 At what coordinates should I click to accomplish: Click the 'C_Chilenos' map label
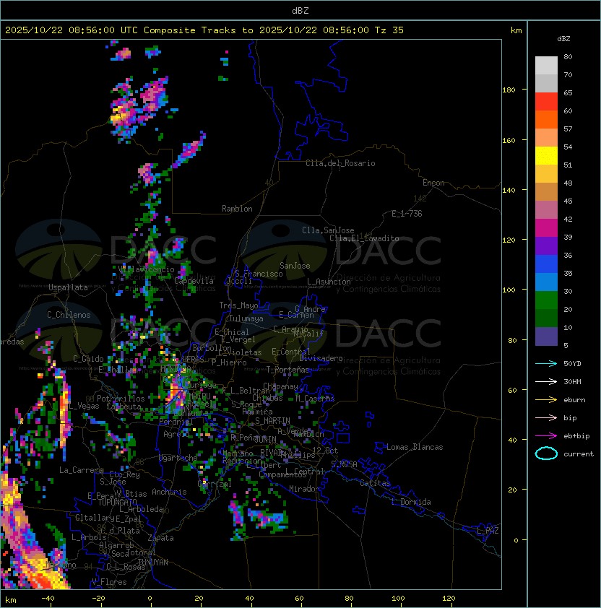click(69, 315)
